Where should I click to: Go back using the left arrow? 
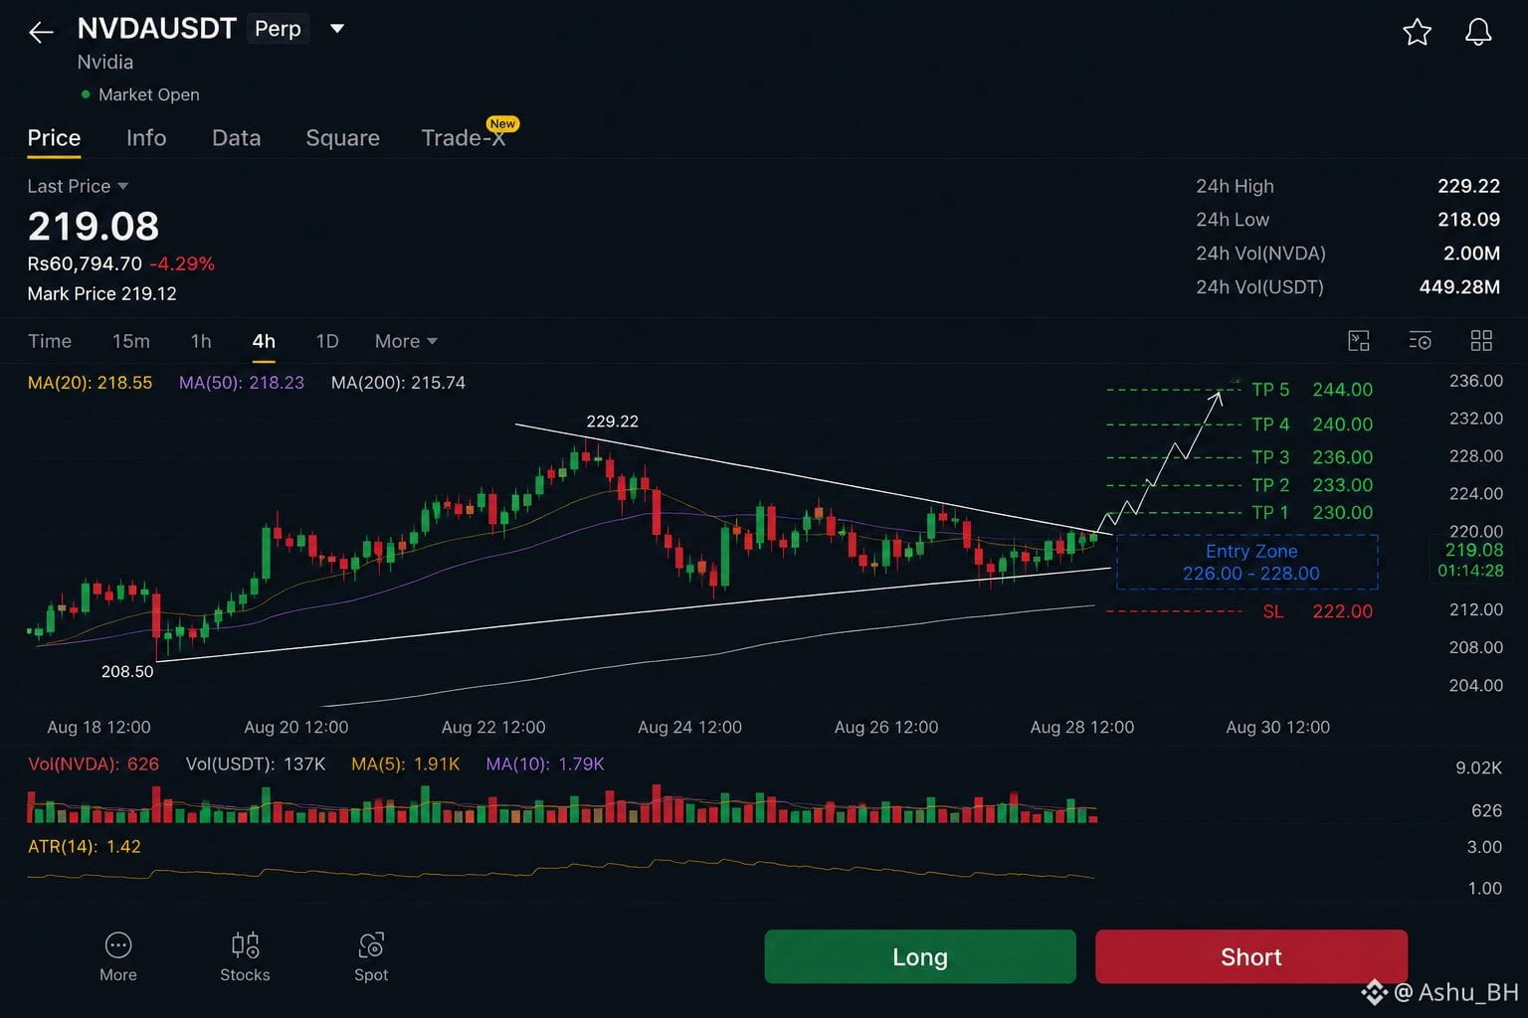(41, 32)
